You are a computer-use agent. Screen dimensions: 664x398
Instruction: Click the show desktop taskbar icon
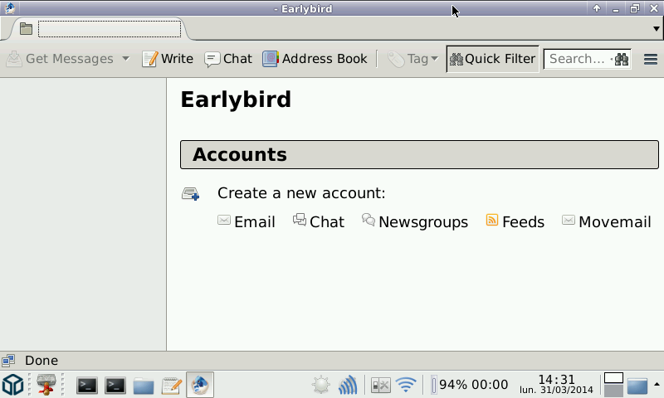pos(637,386)
